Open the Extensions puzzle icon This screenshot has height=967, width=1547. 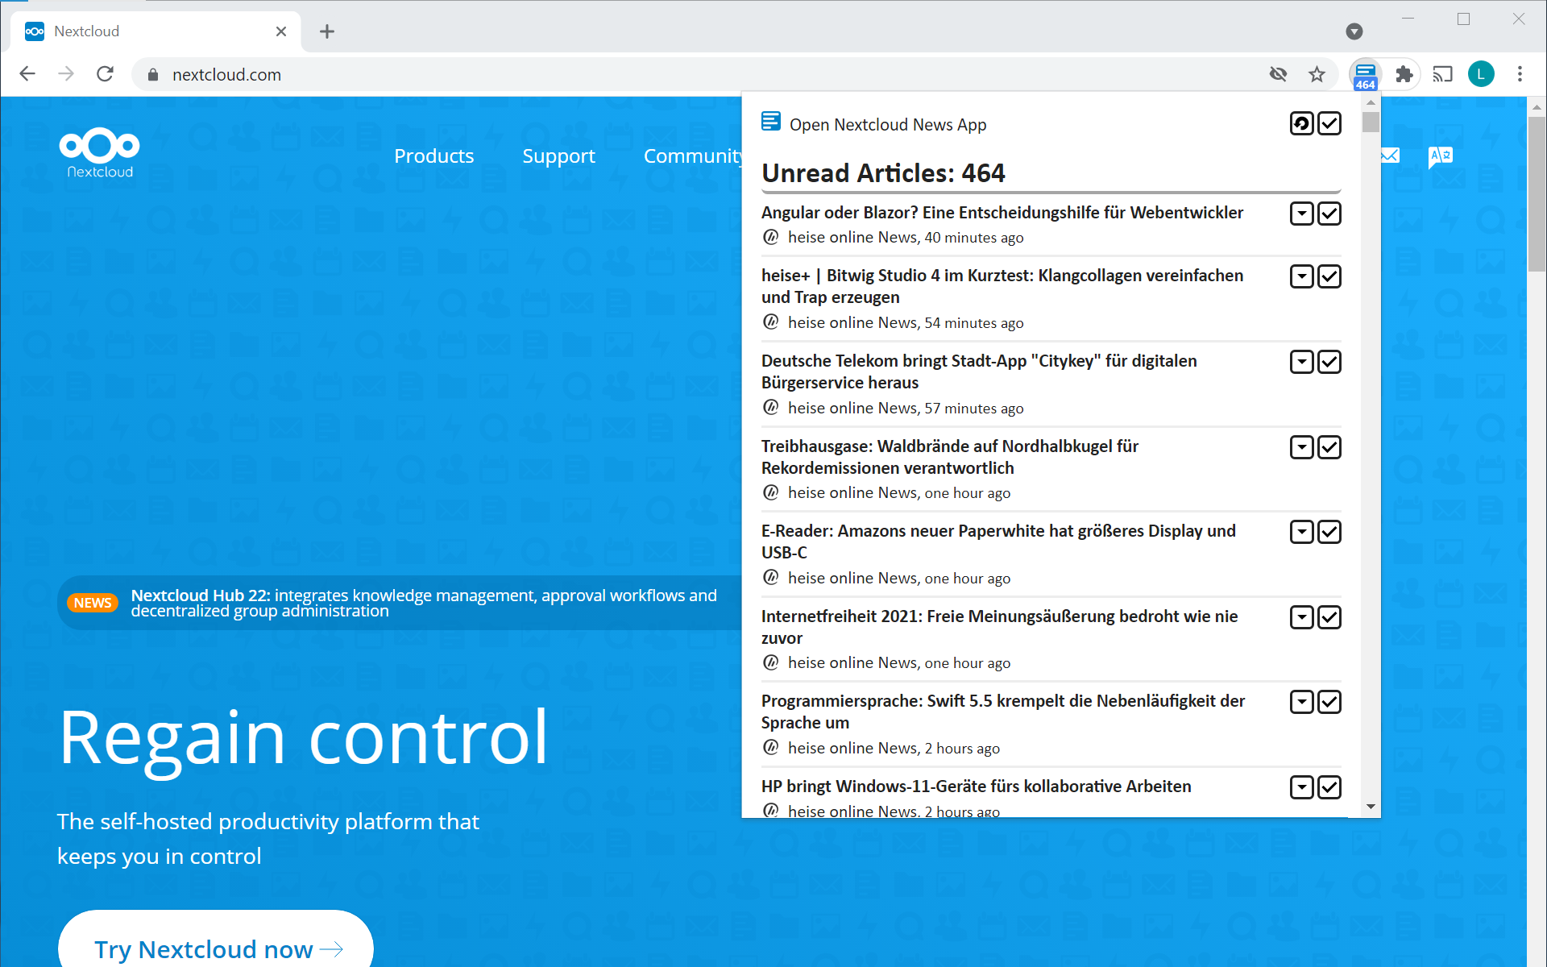pos(1404,74)
